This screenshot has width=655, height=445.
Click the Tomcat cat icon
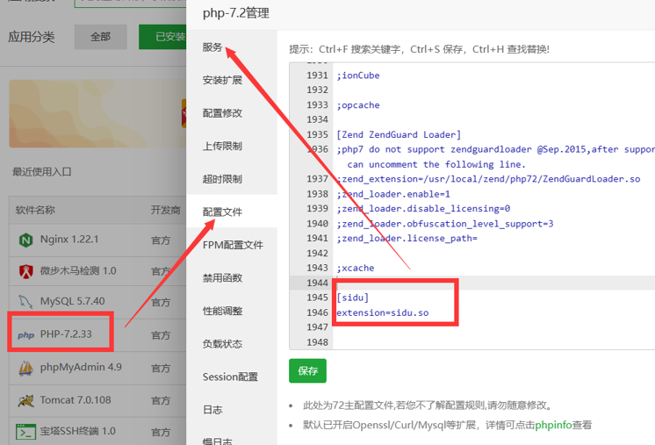(25, 400)
